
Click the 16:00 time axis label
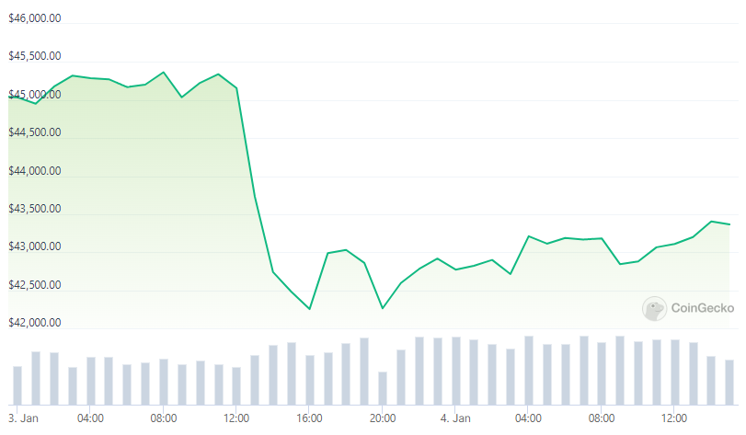pos(309,418)
